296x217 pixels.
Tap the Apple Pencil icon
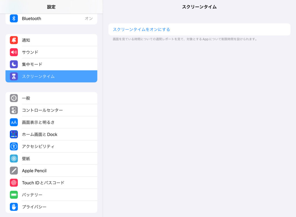(14, 171)
